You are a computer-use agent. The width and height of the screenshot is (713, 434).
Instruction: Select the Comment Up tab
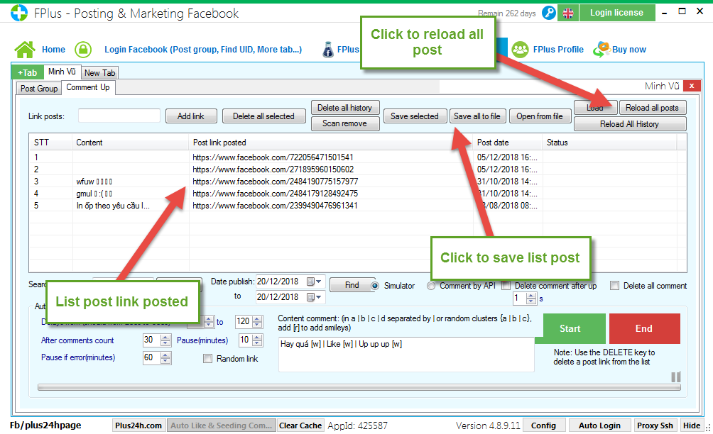(88, 87)
